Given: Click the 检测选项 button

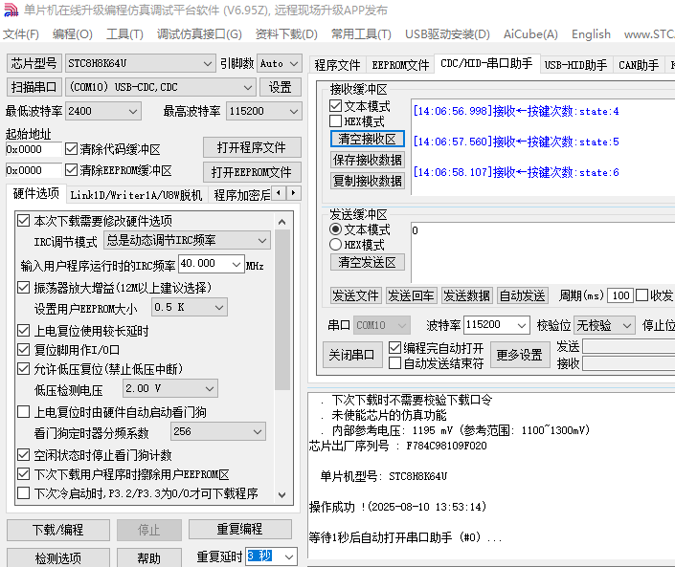Looking at the screenshot, I should pos(58,558).
